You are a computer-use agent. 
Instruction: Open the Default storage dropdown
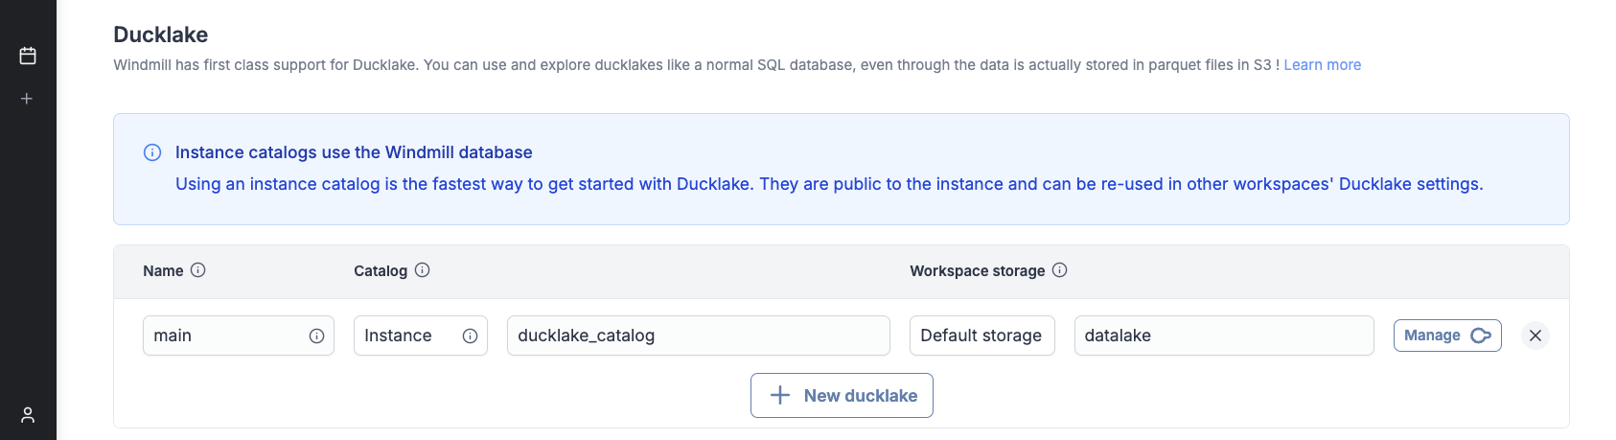coord(981,336)
